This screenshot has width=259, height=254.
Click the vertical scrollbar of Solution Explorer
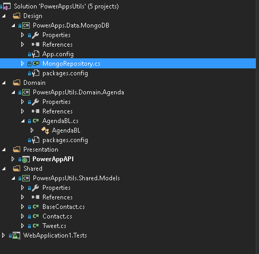257,127
